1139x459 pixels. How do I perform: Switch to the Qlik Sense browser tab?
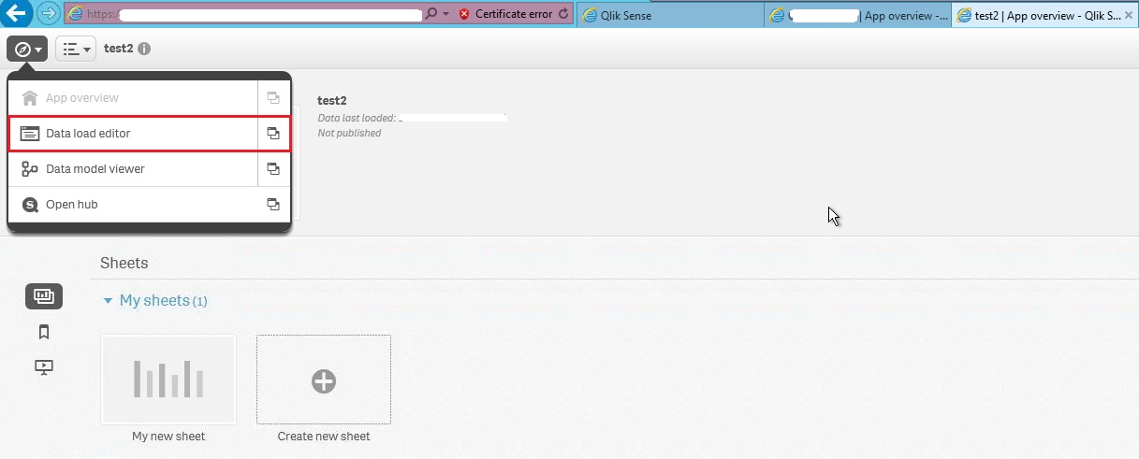point(670,15)
